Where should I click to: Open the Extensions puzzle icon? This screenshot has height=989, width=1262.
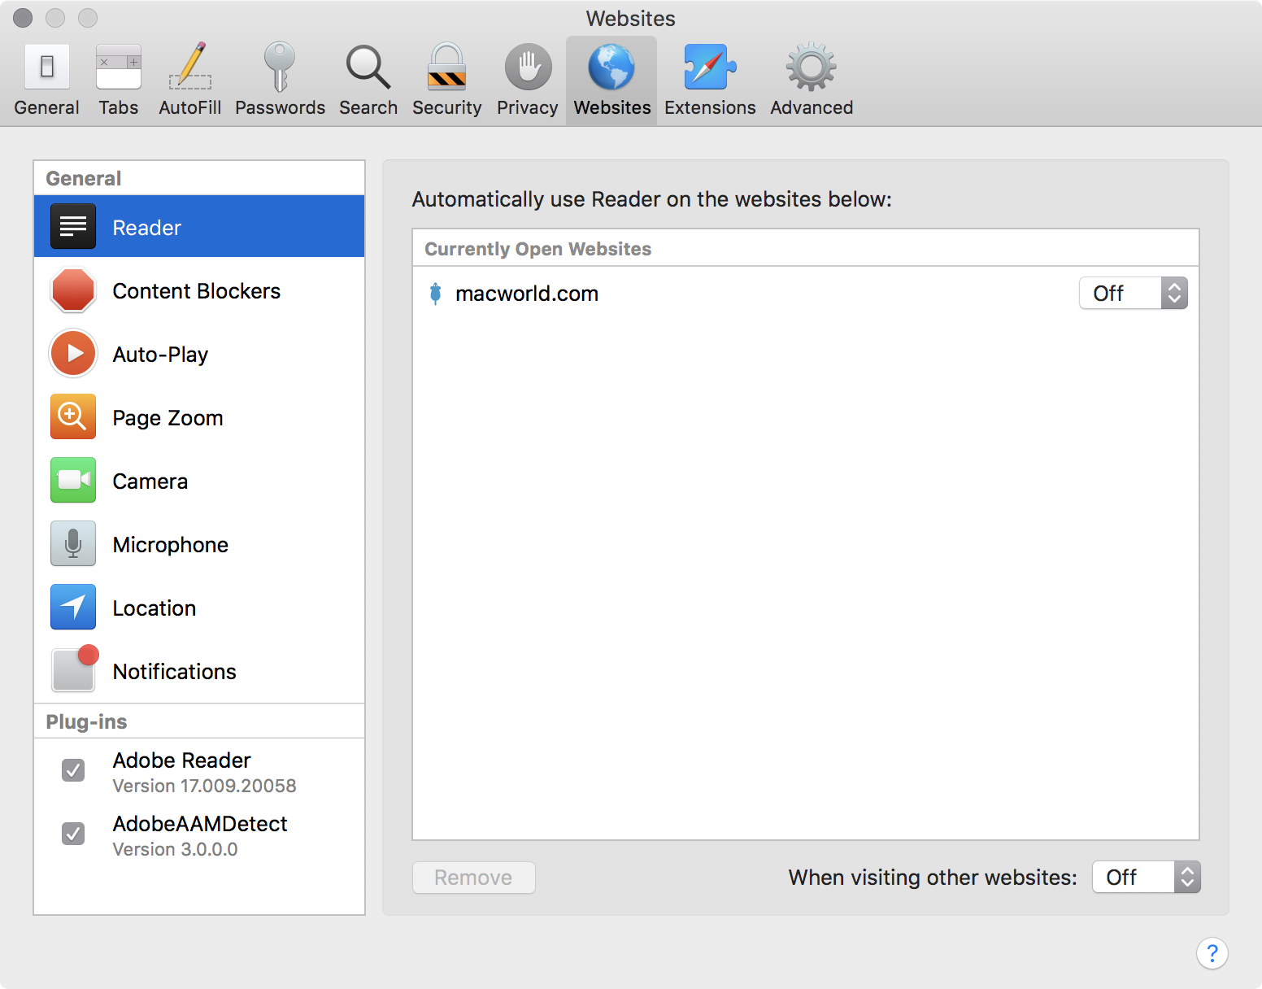pyautogui.click(x=710, y=67)
